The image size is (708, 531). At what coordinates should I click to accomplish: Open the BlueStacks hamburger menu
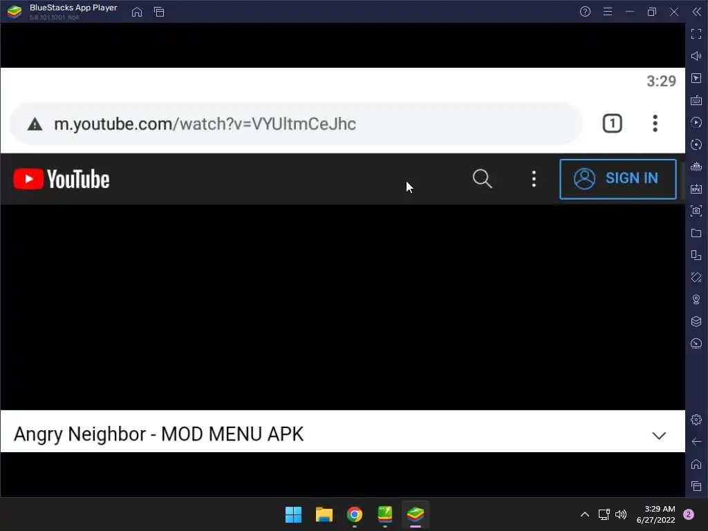click(x=608, y=12)
